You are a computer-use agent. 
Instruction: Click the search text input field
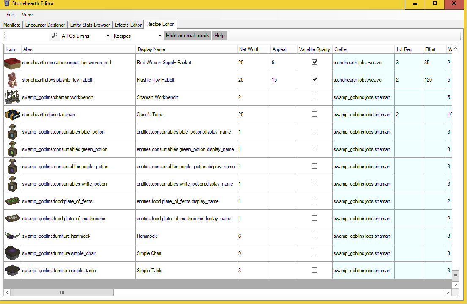pyautogui.click(x=29, y=36)
